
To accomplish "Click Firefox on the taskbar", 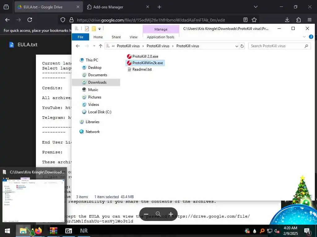I will coord(38,231).
